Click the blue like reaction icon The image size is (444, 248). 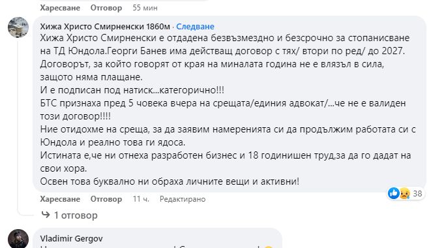394,193
